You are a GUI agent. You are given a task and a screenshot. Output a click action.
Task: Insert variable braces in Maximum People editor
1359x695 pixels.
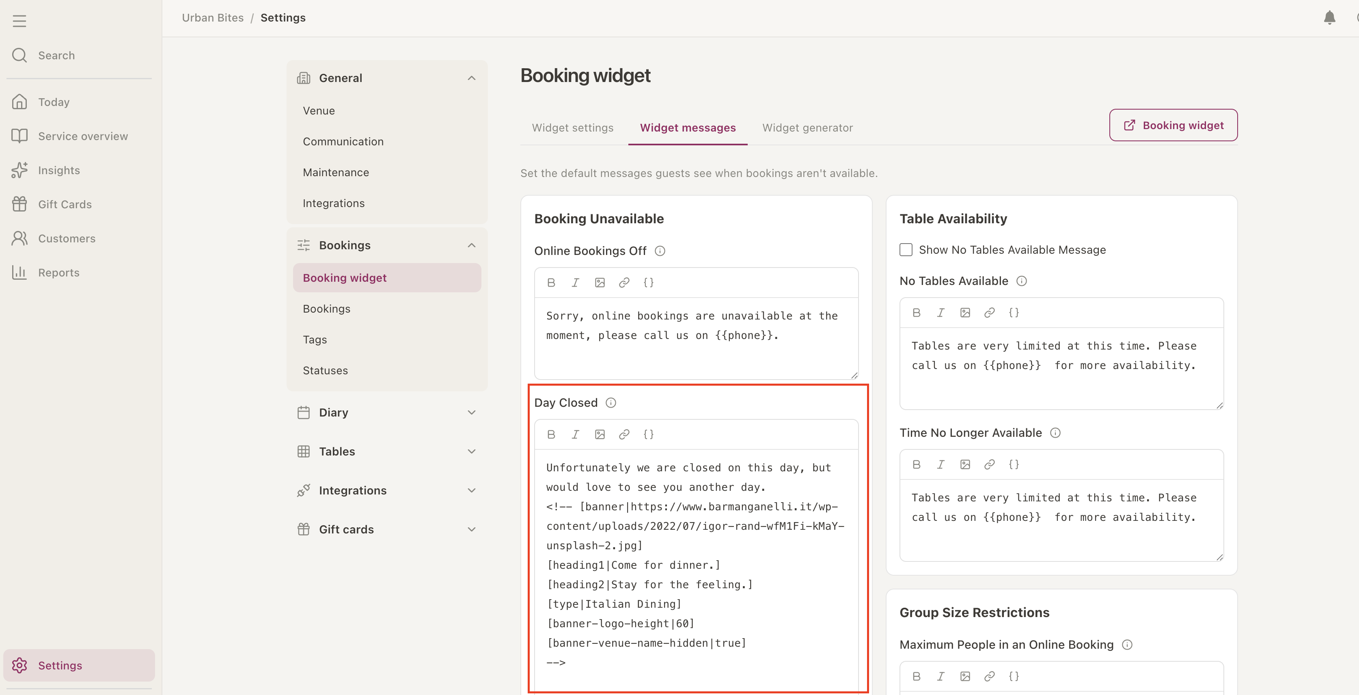pos(1014,677)
